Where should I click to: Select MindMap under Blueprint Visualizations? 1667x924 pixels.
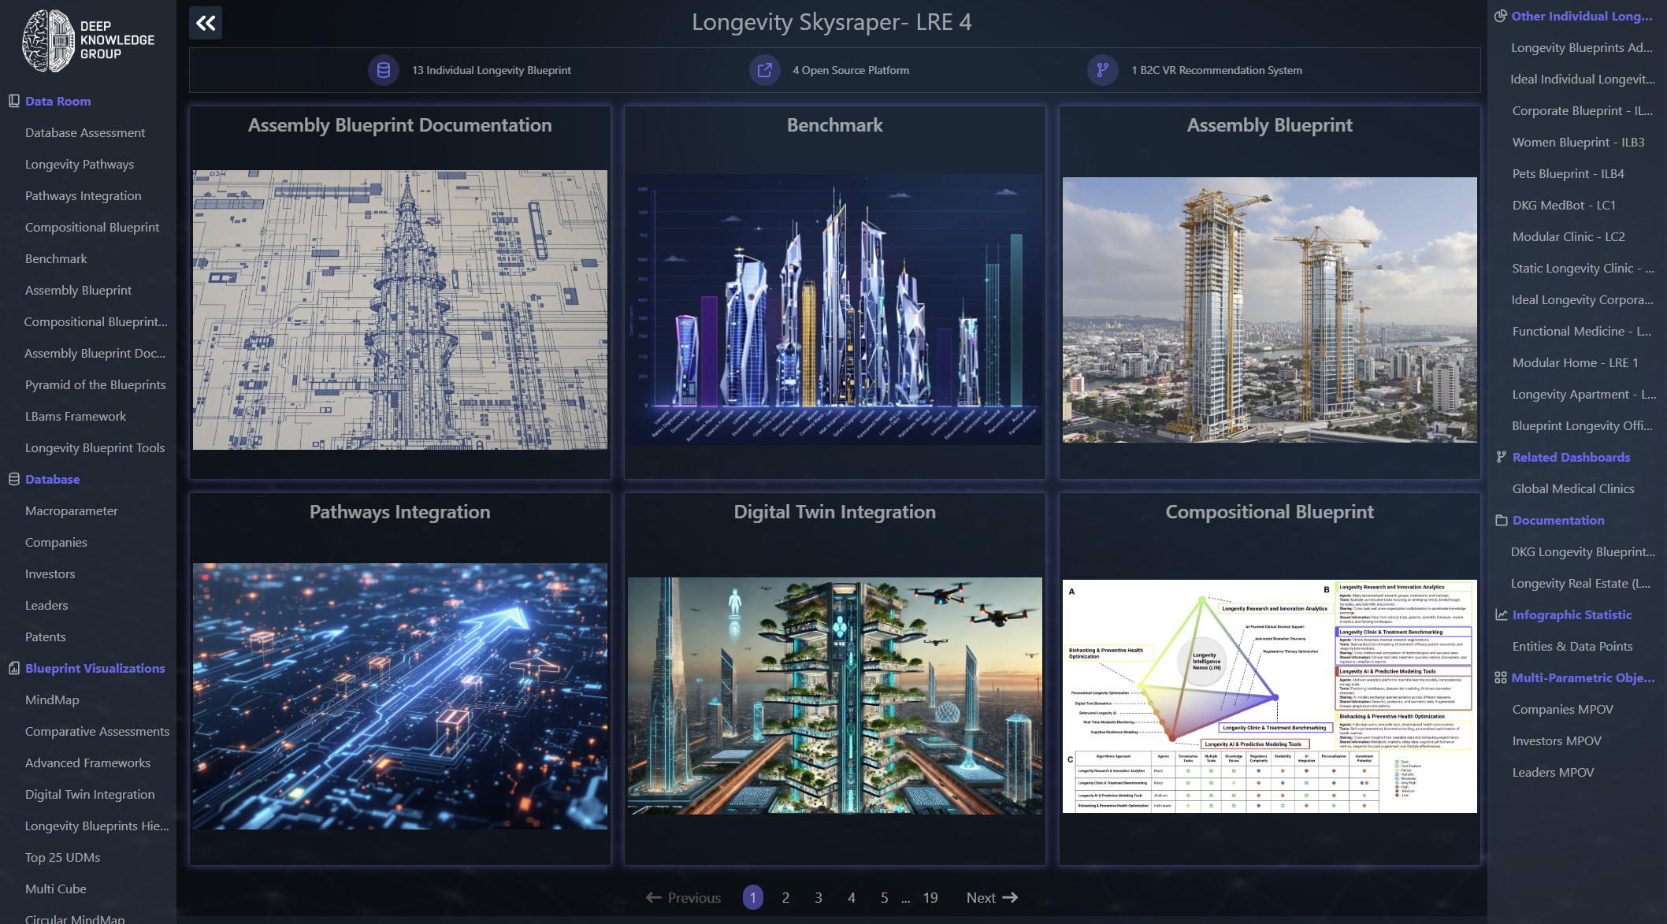[52, 699]
